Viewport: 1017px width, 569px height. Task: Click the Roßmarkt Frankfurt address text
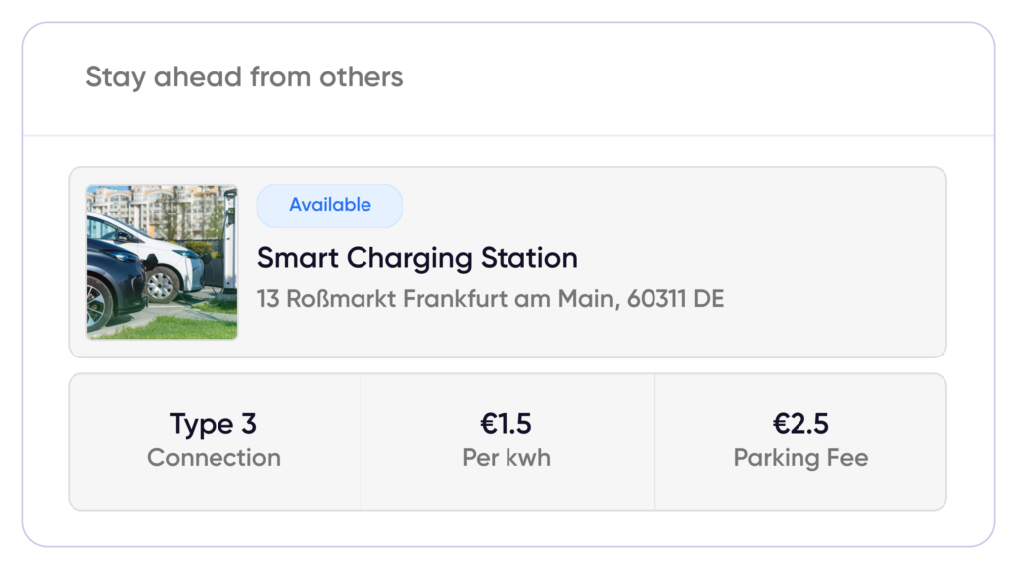491,299
